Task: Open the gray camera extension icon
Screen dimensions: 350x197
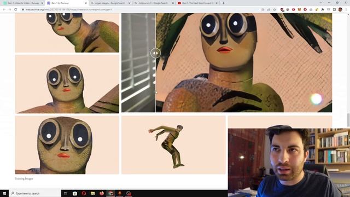Action: pos(311,10)
